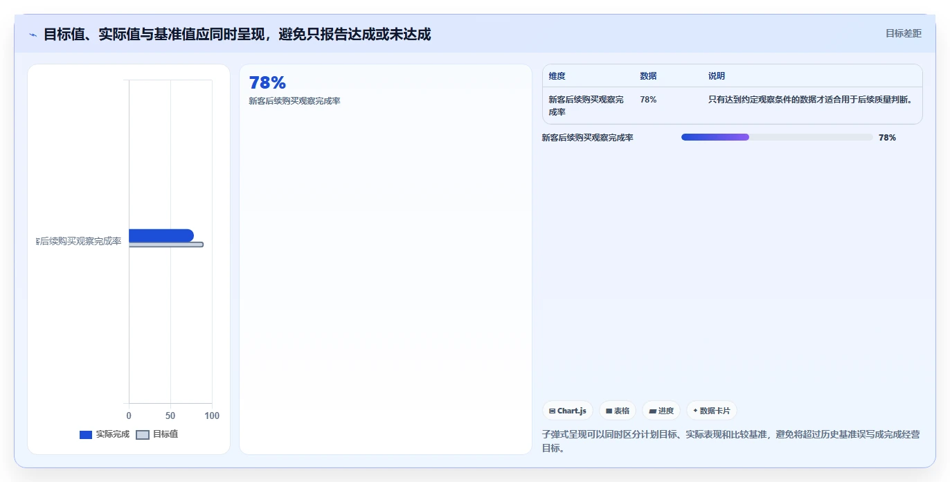The image size is (950, 482).
Task: Select the 表格 tag chip
Action: [618, 411]
